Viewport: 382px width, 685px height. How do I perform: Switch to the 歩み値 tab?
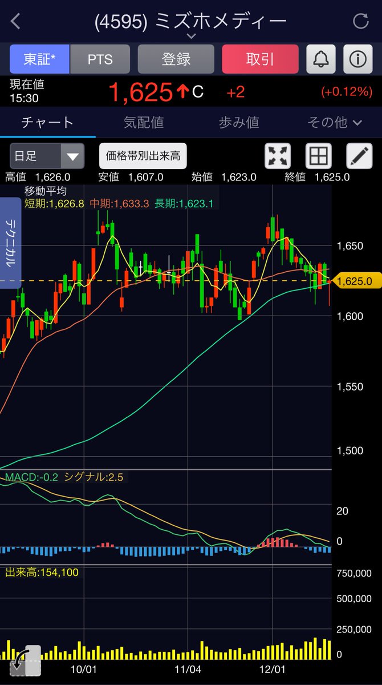point(239,122)
